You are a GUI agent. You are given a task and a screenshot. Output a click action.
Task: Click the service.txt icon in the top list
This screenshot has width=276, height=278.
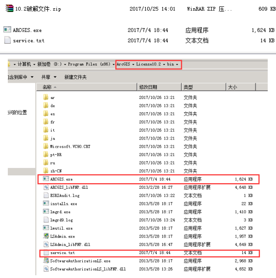pos(7,40)
